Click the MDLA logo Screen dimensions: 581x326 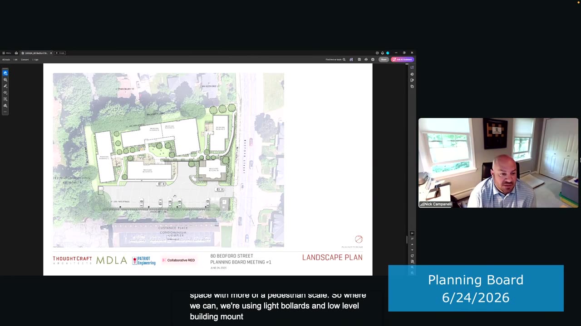pos(111,260)
